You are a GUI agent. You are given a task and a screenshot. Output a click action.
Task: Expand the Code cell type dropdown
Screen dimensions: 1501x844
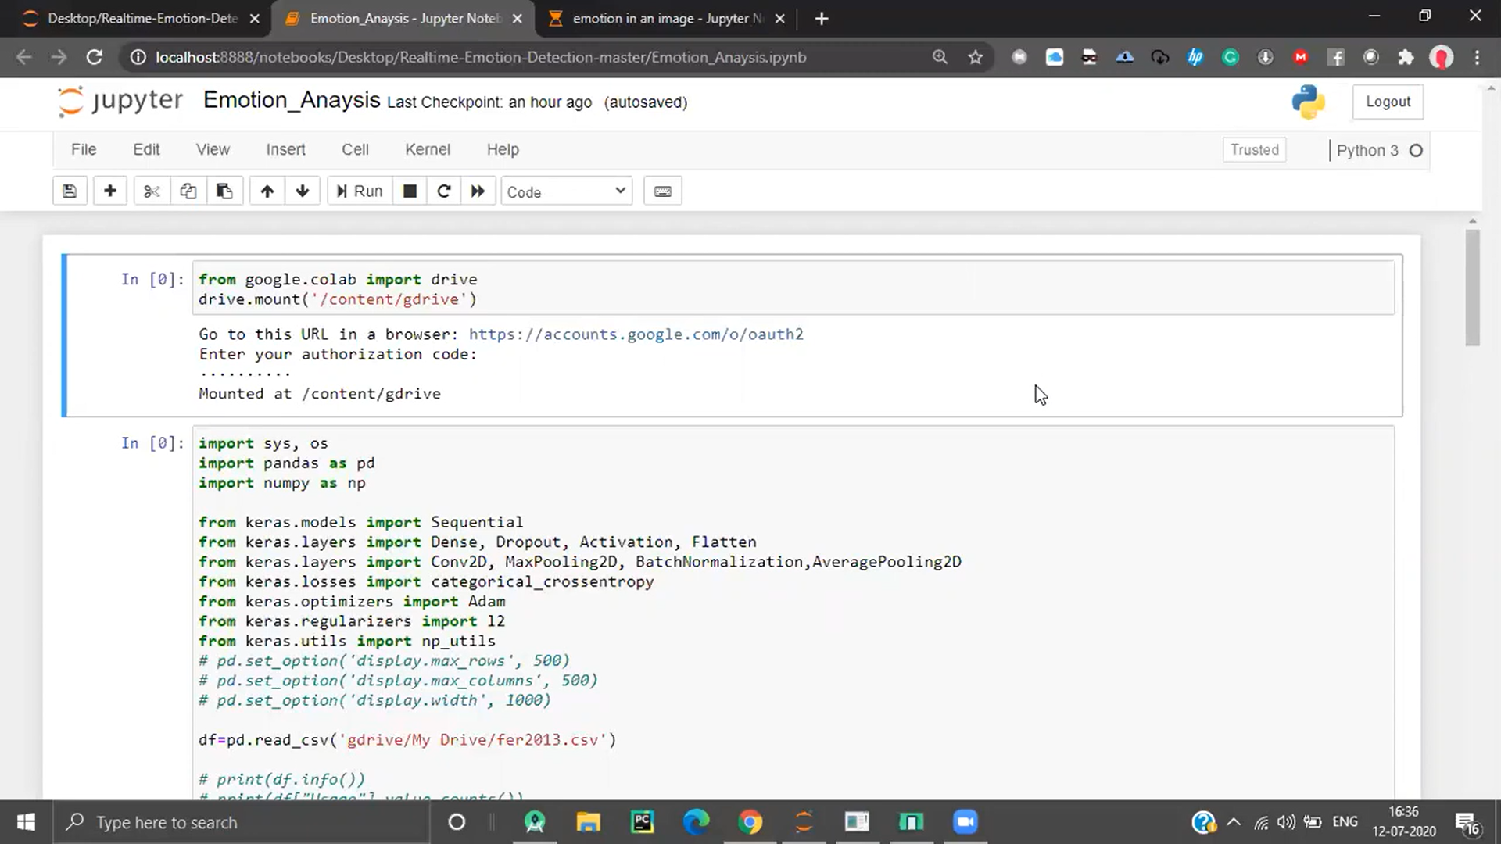pyautogui.click(x=566, y=191)
